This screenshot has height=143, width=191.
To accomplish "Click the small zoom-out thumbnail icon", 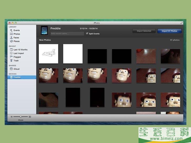I will 12,117.
